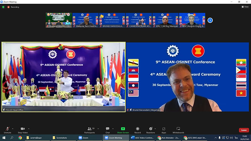The image size is (251, 141).
Task: Open the View layout menu
Action: (x=245, y=7)
